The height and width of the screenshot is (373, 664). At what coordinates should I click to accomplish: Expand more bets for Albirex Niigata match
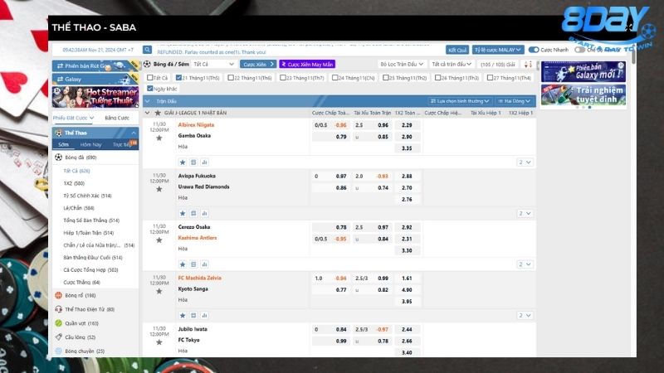coord(525,162)
